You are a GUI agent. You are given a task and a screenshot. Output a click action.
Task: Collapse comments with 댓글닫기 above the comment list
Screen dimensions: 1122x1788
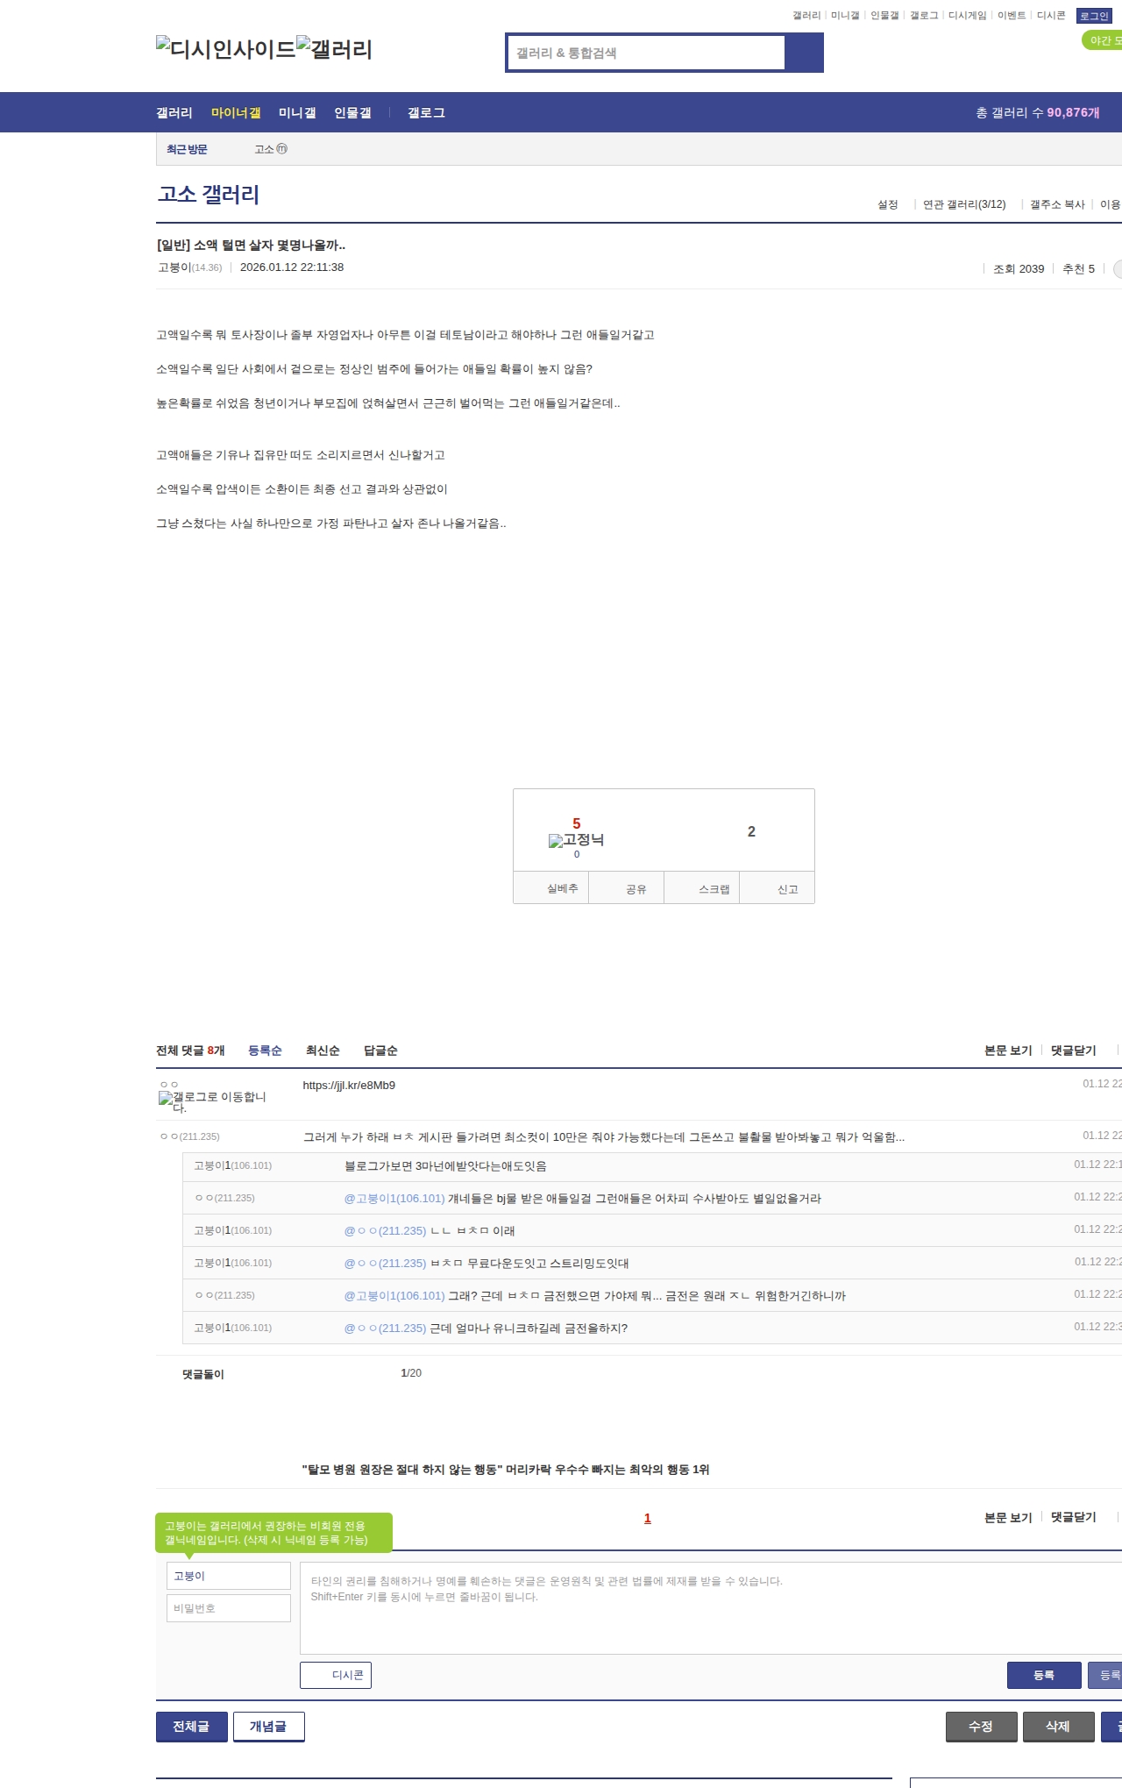(1073, 1051)
